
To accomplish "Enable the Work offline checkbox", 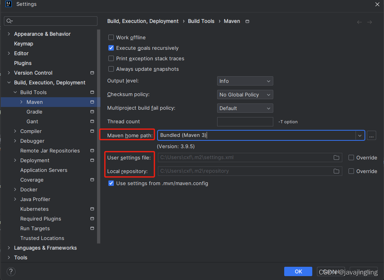I will [111, 37].
